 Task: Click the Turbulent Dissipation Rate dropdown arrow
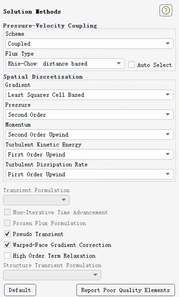click(168, 174)
